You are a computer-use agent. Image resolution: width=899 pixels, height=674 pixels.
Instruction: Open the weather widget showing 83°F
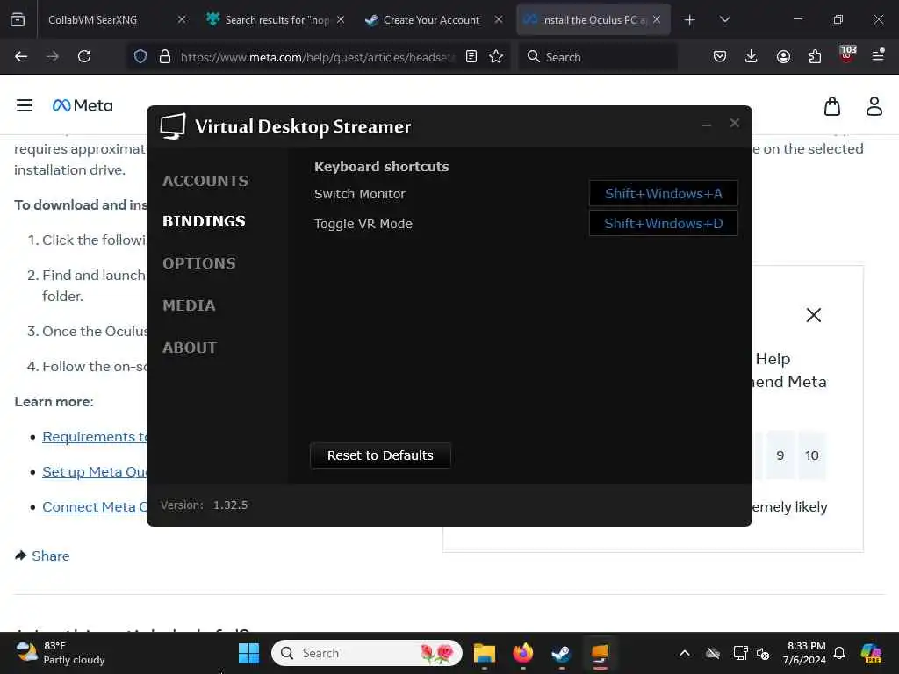(61, 653)
